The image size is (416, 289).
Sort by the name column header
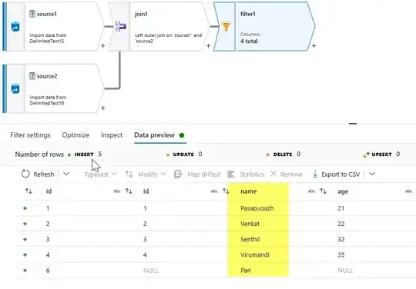click(x=248, y=191)
